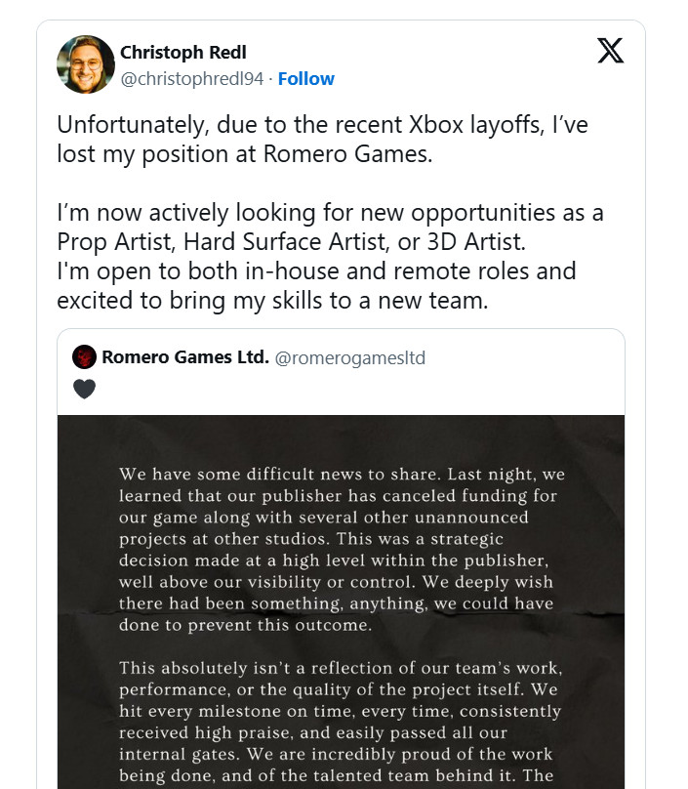Click the @romerogamesltd handle
This screenshot has width=688, height=789.
point(349,357)
